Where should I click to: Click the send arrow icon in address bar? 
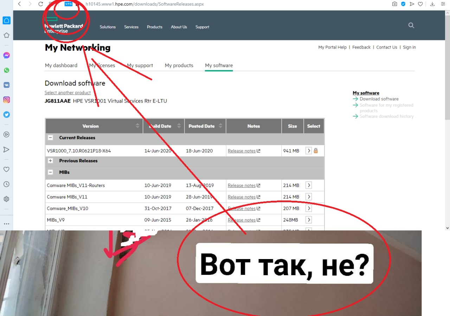point(412,4)
